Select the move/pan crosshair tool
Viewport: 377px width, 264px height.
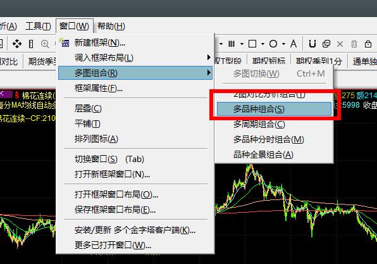[17, 44]
